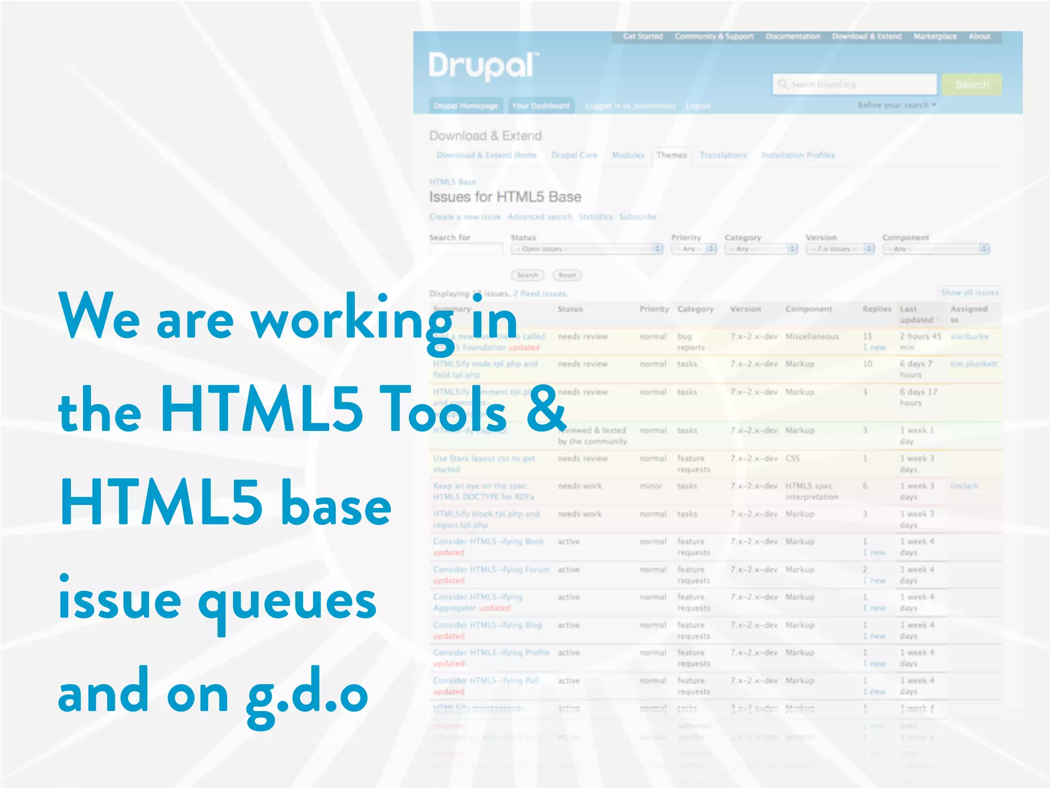Viewport: 1050px width, 788px height.
Task: Click 'HTML5 spec interpretation' component cell
Action: 812,491
